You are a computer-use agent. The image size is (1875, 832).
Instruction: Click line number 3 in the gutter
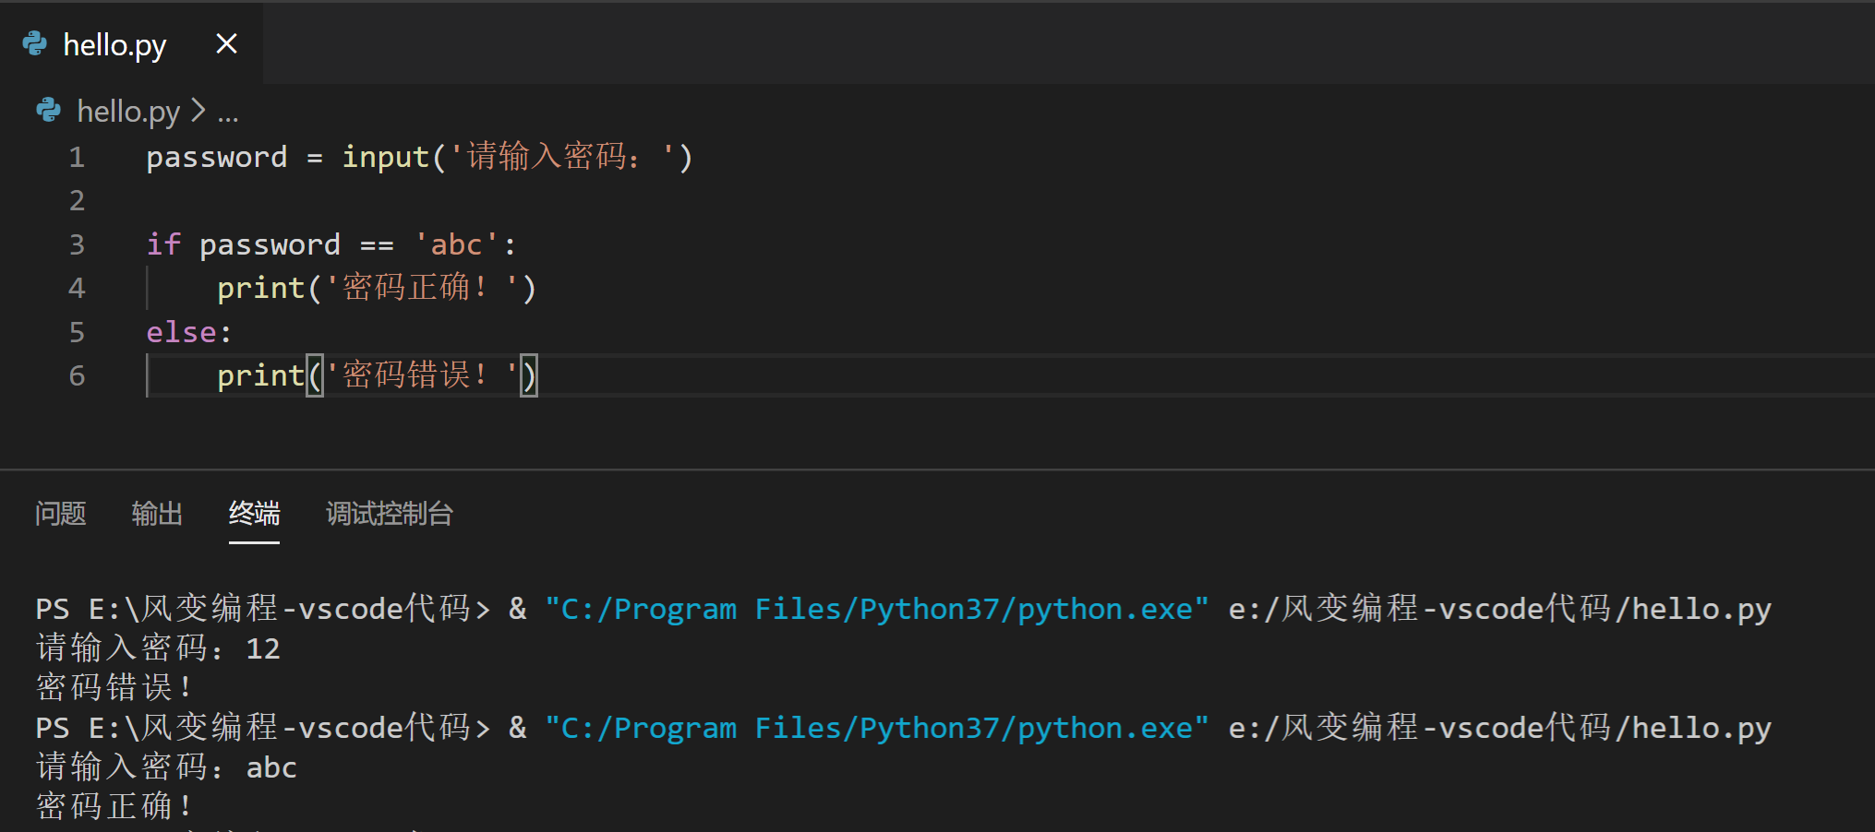coord(78,244)
